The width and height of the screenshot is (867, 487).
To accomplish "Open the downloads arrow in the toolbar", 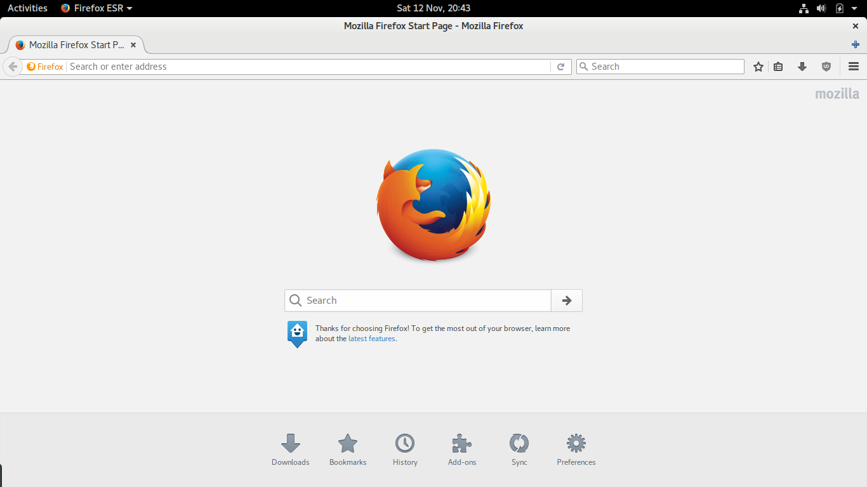I will pyautogui.click(x=802, y=67).
